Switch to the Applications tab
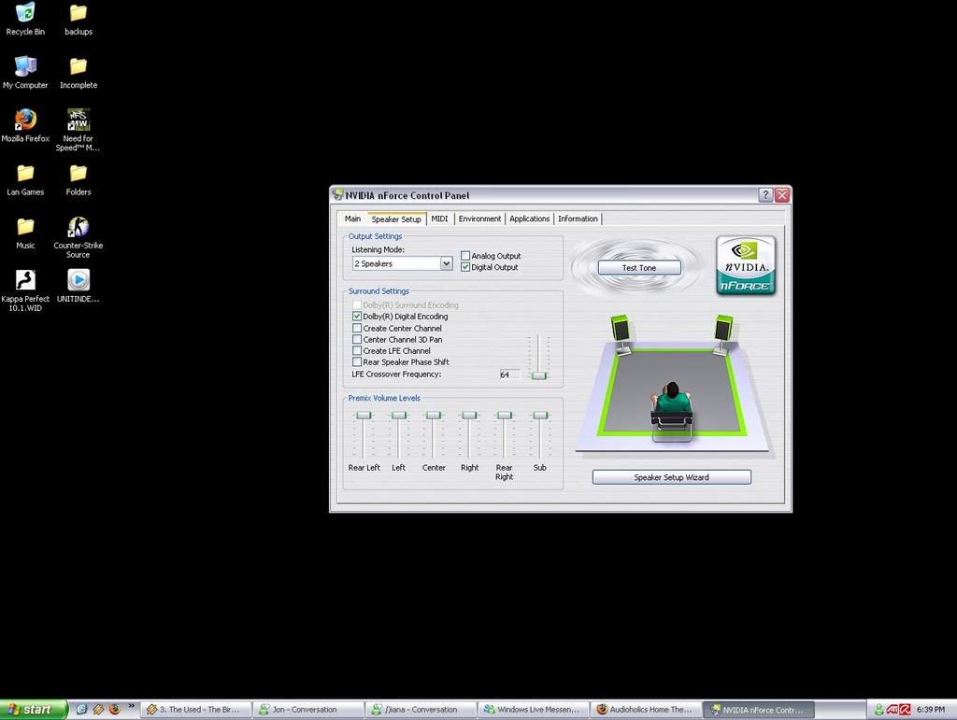Viewport: 957px width, 720px height. (x=530, y=219)
